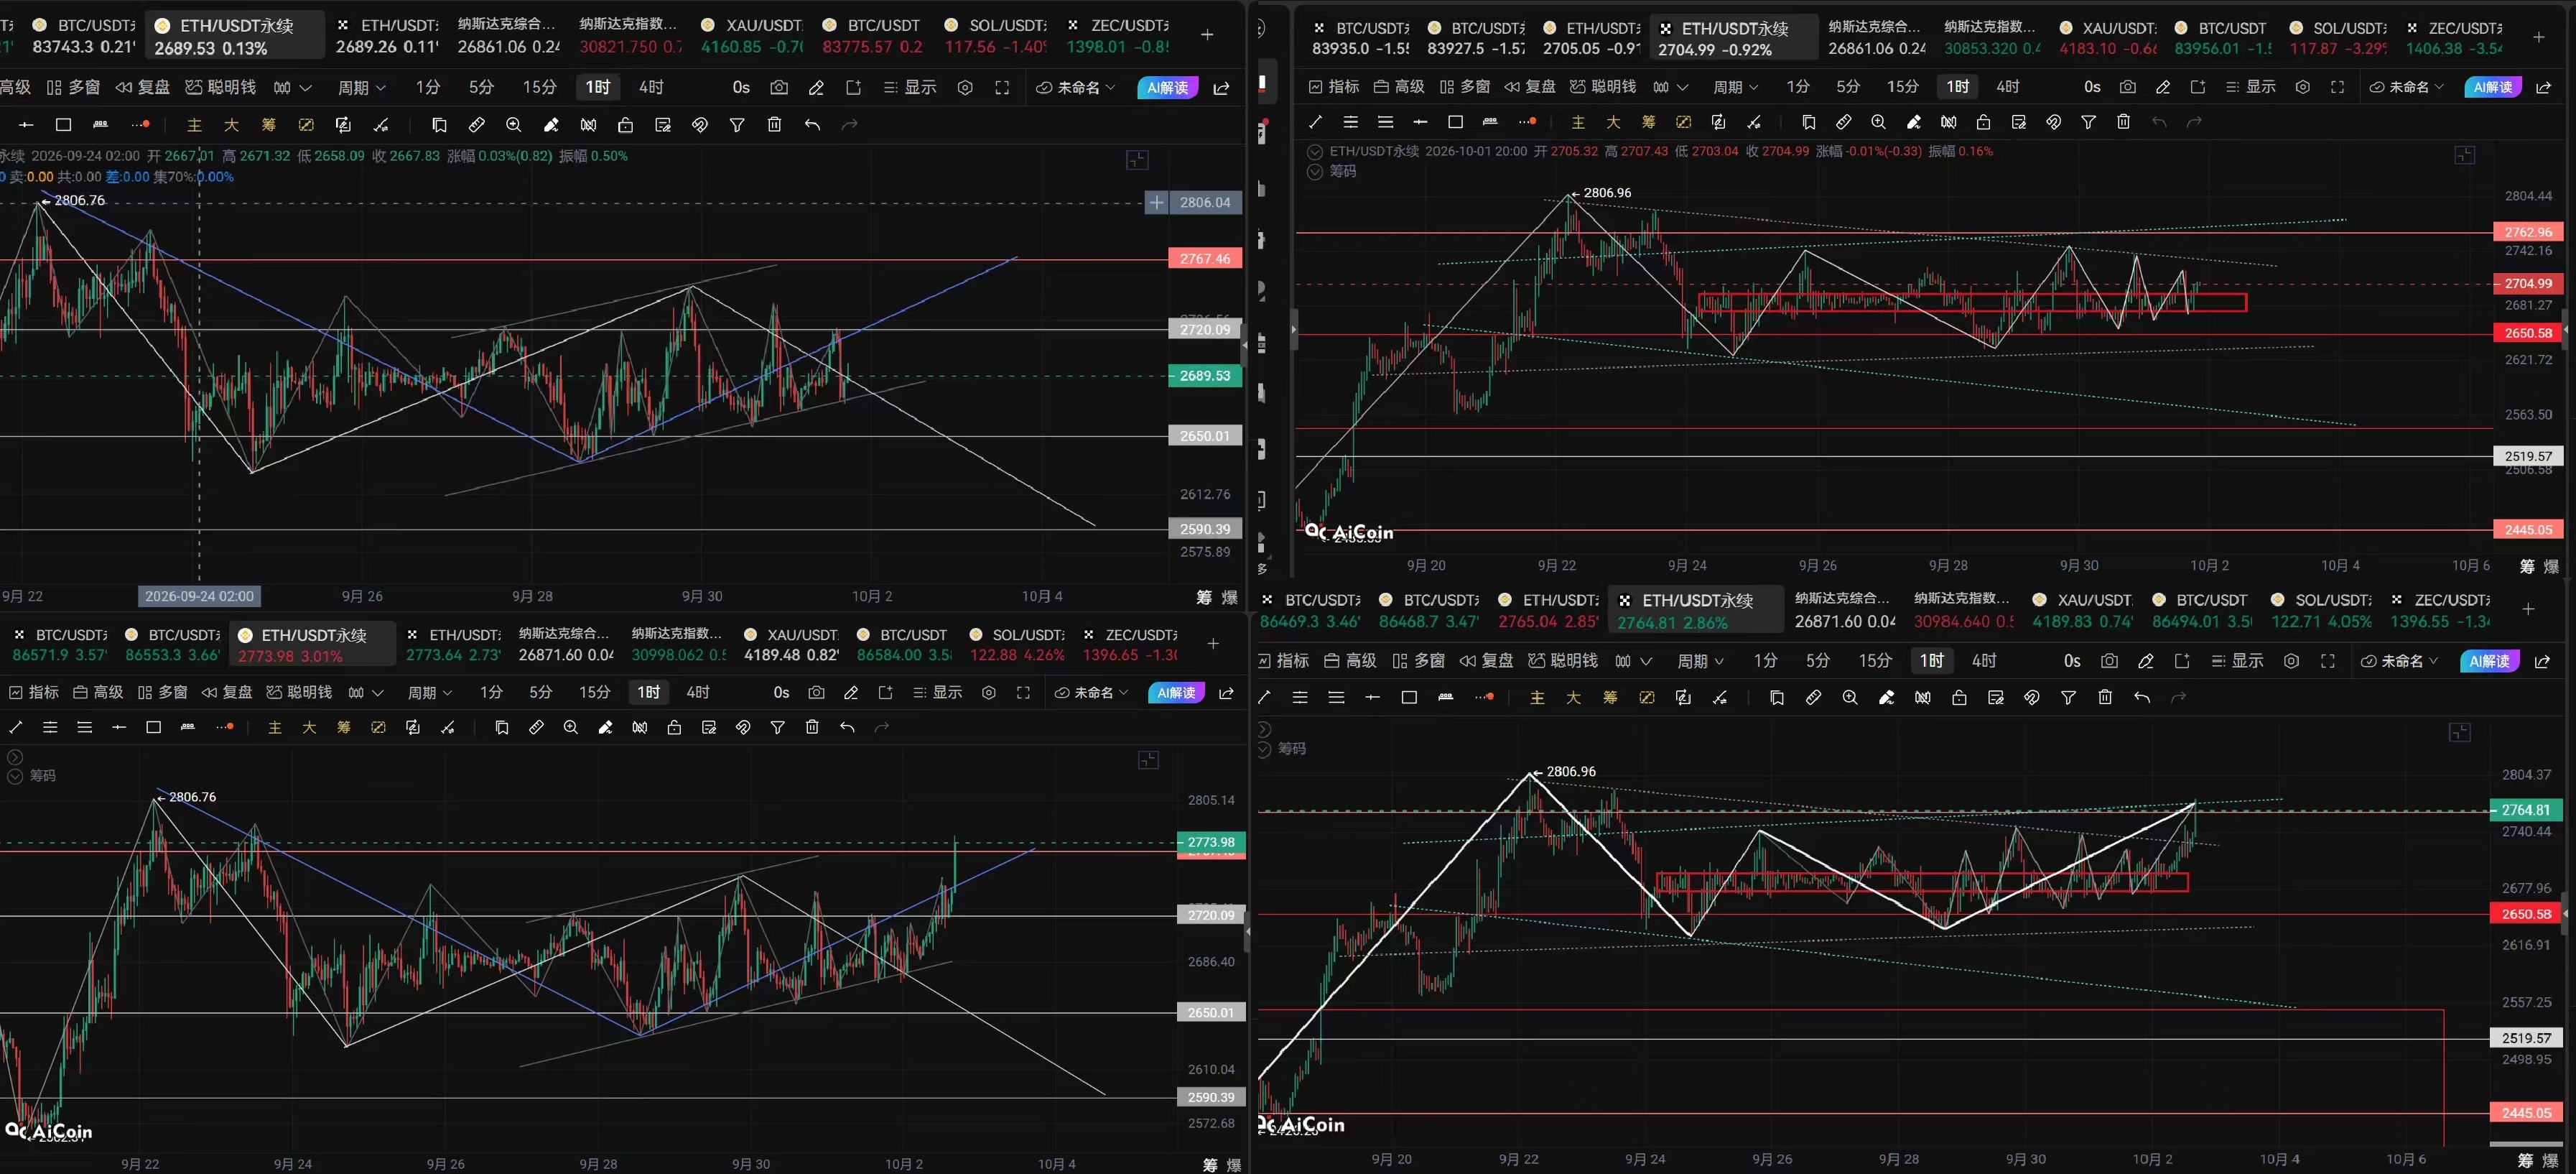The height and width of the screenshot is (1174, 2576).
Task: Share chart via arrow icon, top-right window
Action: coord(2544,87)
